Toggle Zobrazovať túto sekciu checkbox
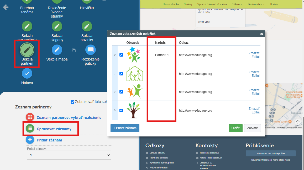This screenshot has width=304, height=170. (x=72, y=102)
